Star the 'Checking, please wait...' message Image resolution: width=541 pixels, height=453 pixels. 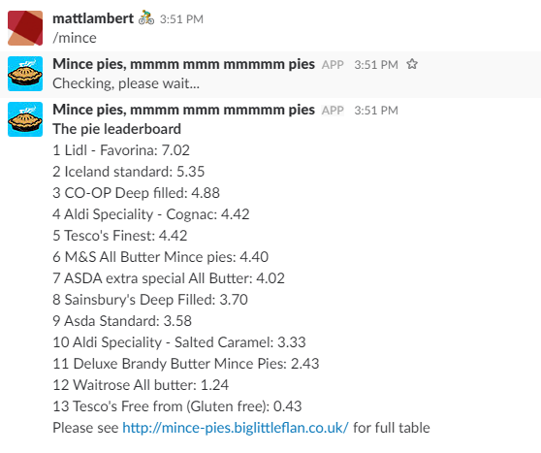click(412, 64)
